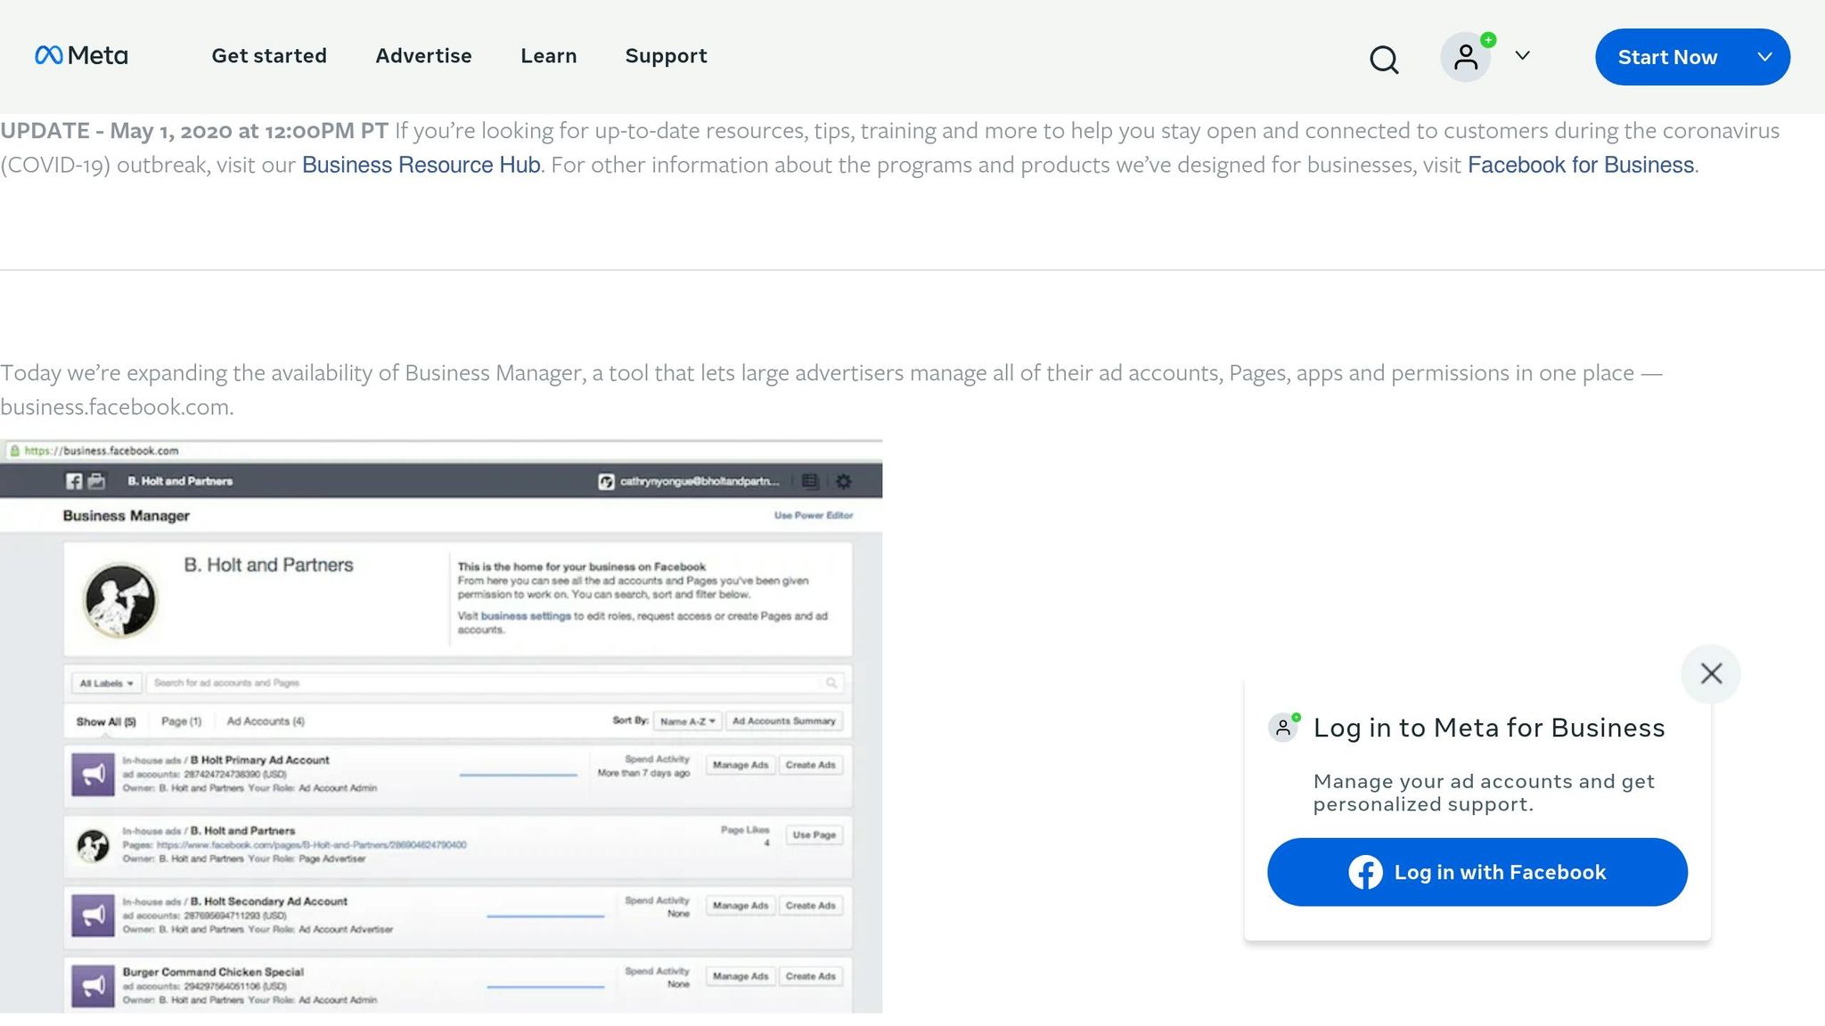Click the list icon beside the gear
1825x1026 pixels.
(809, 481)
